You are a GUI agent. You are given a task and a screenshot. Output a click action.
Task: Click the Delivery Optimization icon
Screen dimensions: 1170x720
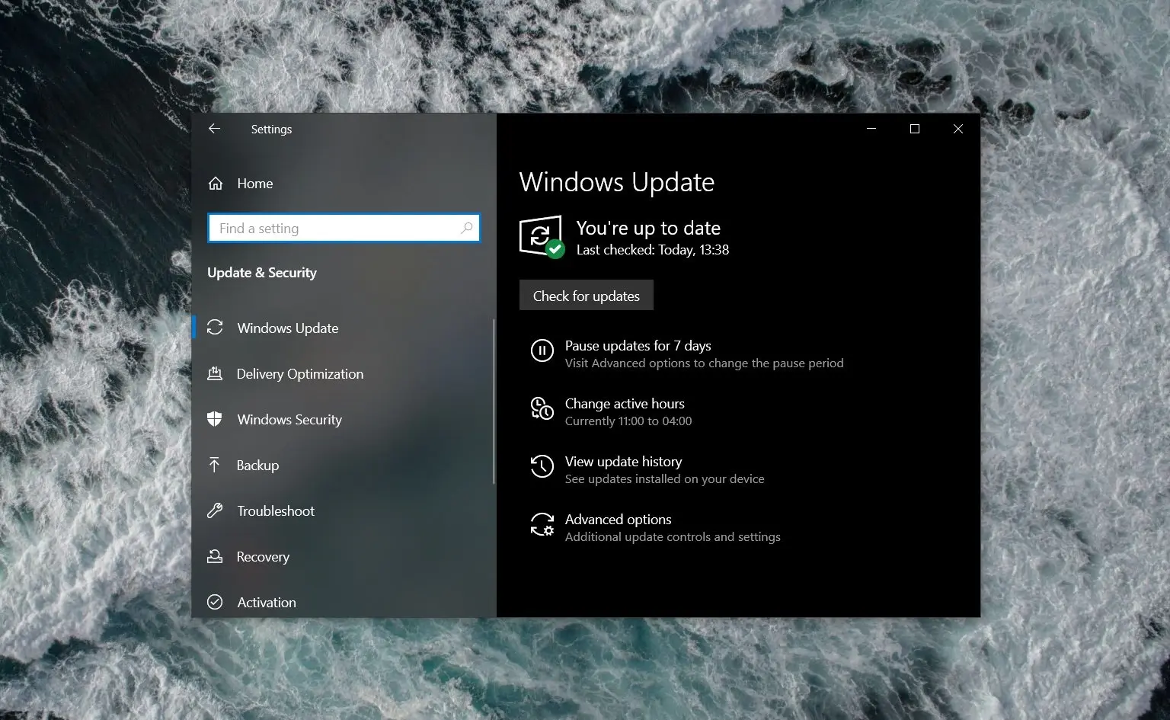(215, 373)
